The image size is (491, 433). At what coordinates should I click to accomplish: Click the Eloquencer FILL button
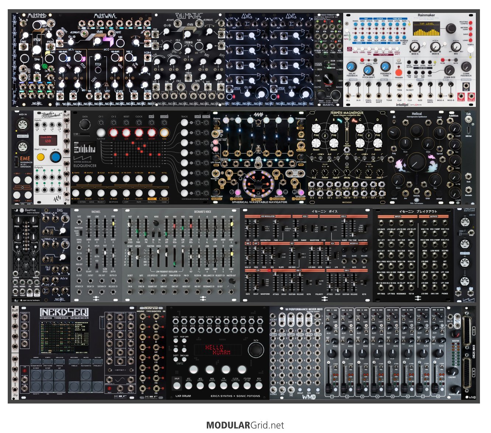click(x=164, y=179)
